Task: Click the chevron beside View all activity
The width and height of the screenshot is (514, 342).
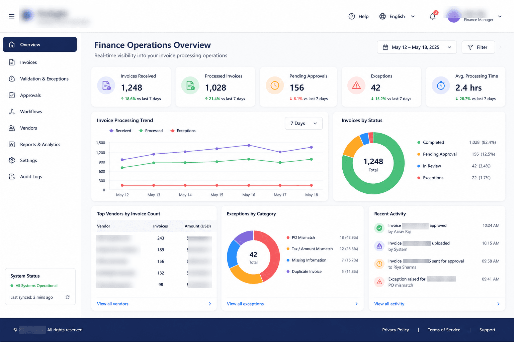Action: [498, 304]
